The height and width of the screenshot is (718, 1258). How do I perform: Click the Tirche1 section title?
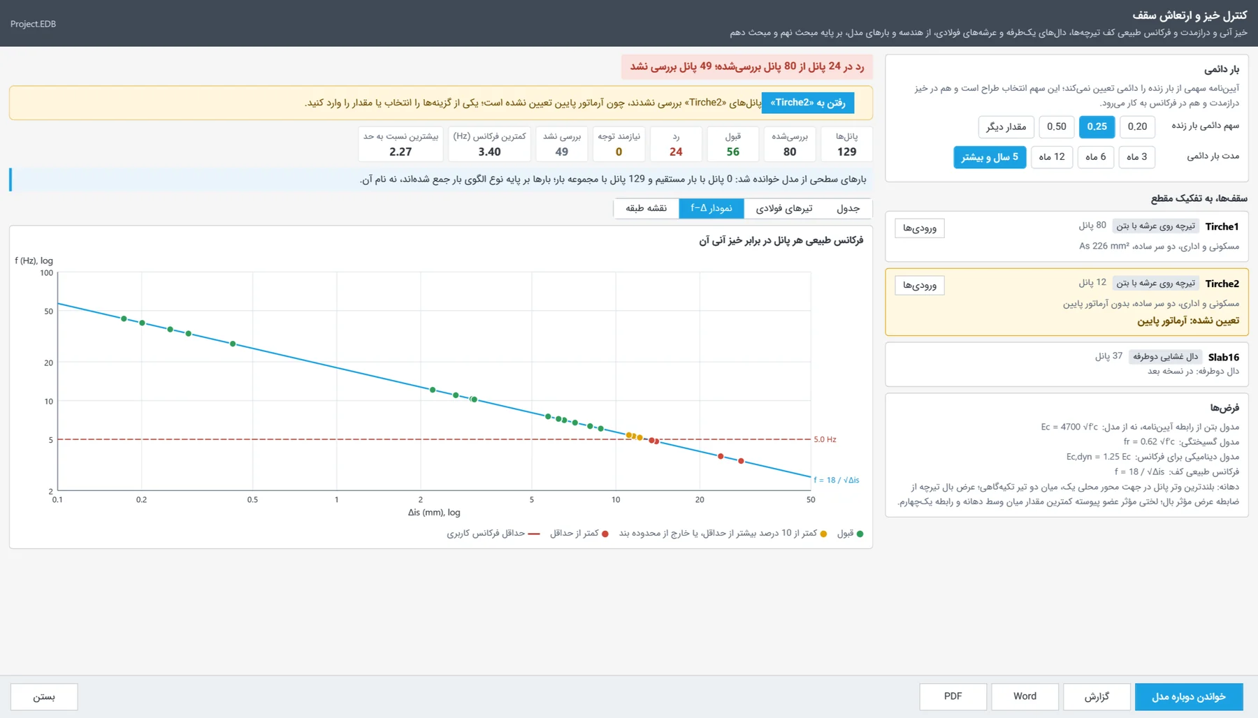point(1222,226)
